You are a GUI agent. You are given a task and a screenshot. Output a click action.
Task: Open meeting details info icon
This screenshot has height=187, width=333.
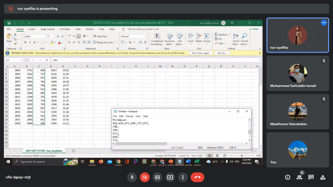tap(287, 177)
